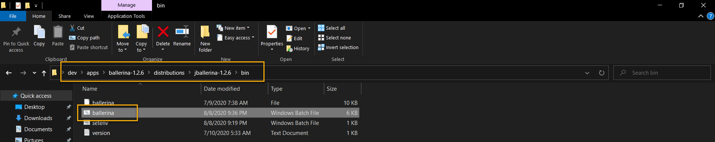The image size is (715, 142).
Task: Click ballerina-1.2.6 breadcrumb segment
Action: point(126,73)
